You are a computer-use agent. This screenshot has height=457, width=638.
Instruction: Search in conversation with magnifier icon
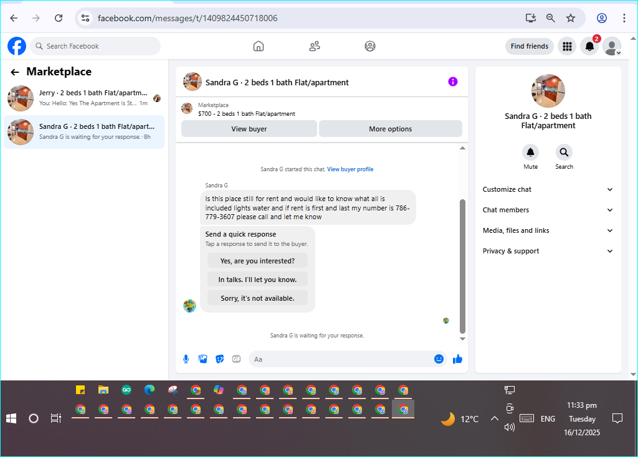564,153
